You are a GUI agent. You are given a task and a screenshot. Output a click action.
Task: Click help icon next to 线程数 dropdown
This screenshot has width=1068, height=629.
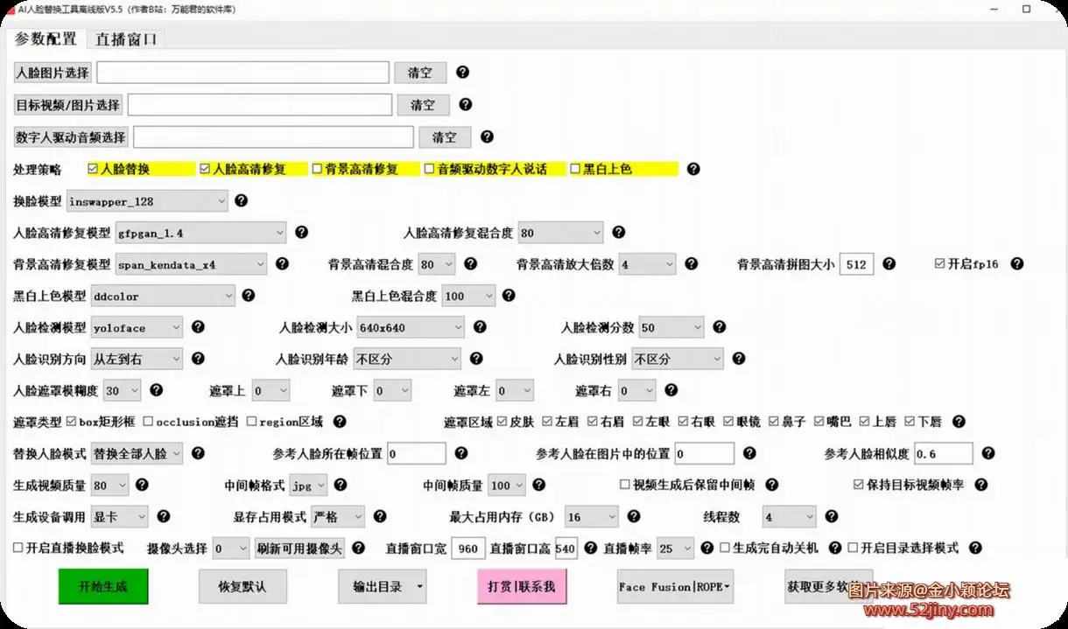click(831, 516)
